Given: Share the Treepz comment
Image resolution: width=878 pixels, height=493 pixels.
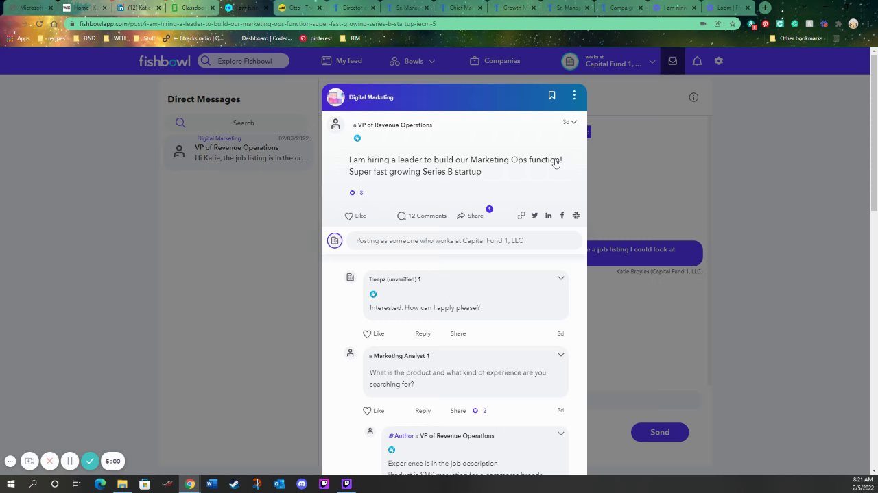Looking at the screenshot, I should [x=458, y=333].
